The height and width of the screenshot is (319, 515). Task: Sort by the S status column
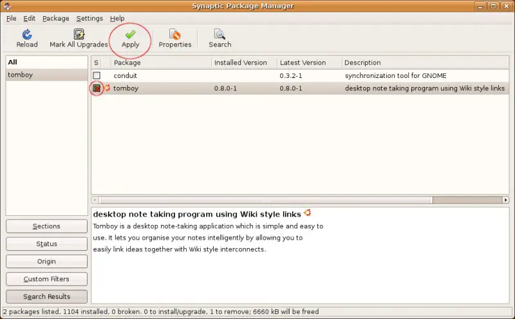[96, 63]
